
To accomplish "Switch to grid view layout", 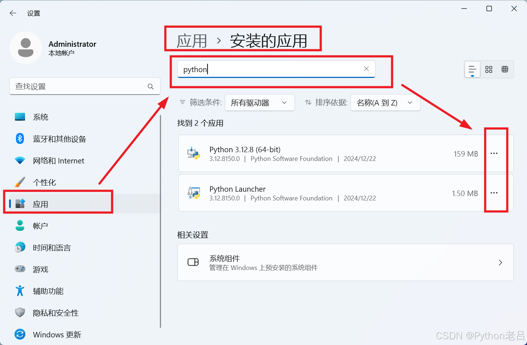I will pyautogui.click(x=489, y=69).
